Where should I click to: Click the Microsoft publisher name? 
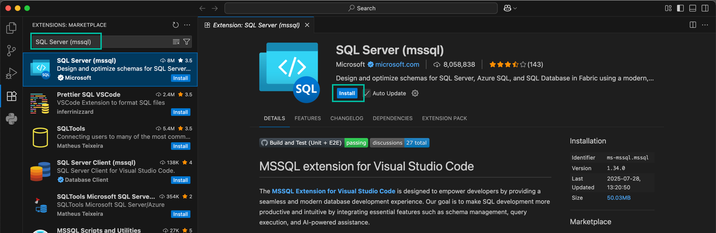(350, 65)
